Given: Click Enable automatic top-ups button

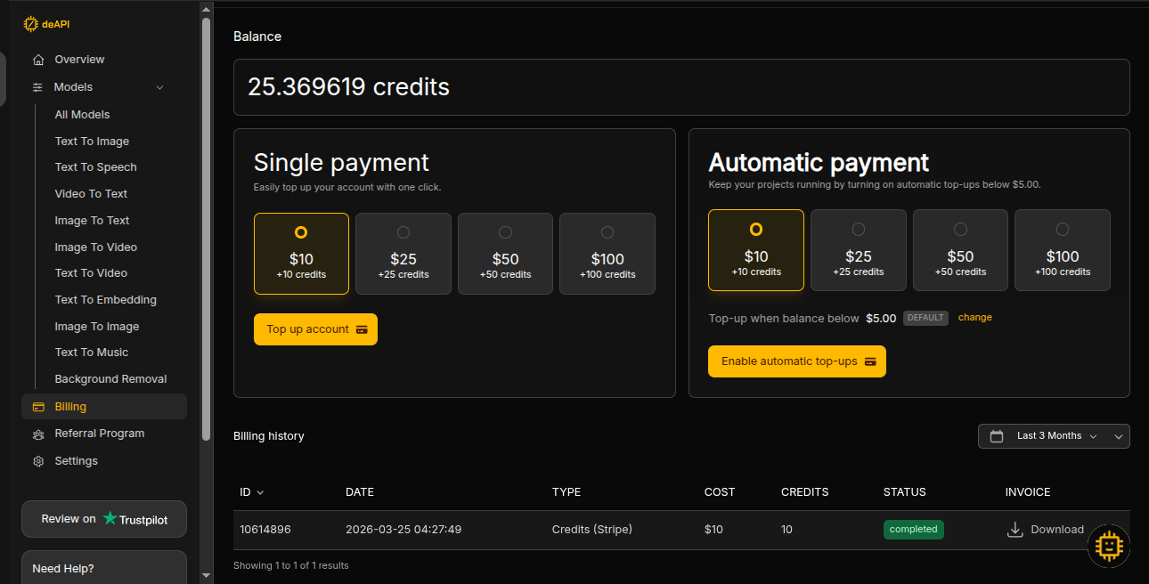Looking at the screenshot, I should coord(797,361).
